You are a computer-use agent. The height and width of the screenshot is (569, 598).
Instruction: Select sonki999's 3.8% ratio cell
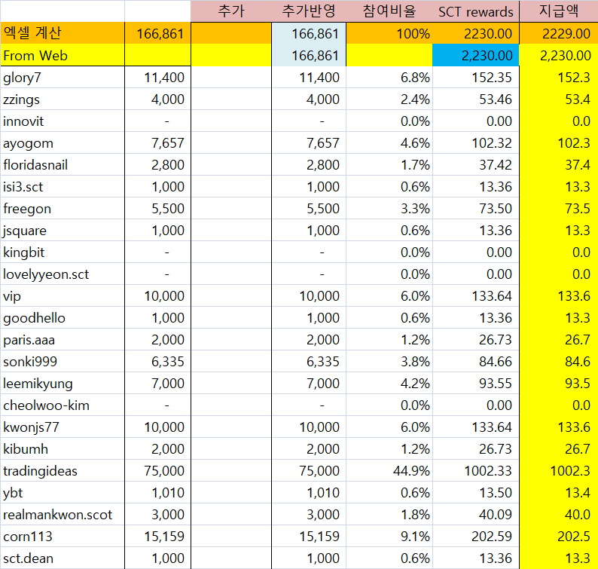[389, 362]
